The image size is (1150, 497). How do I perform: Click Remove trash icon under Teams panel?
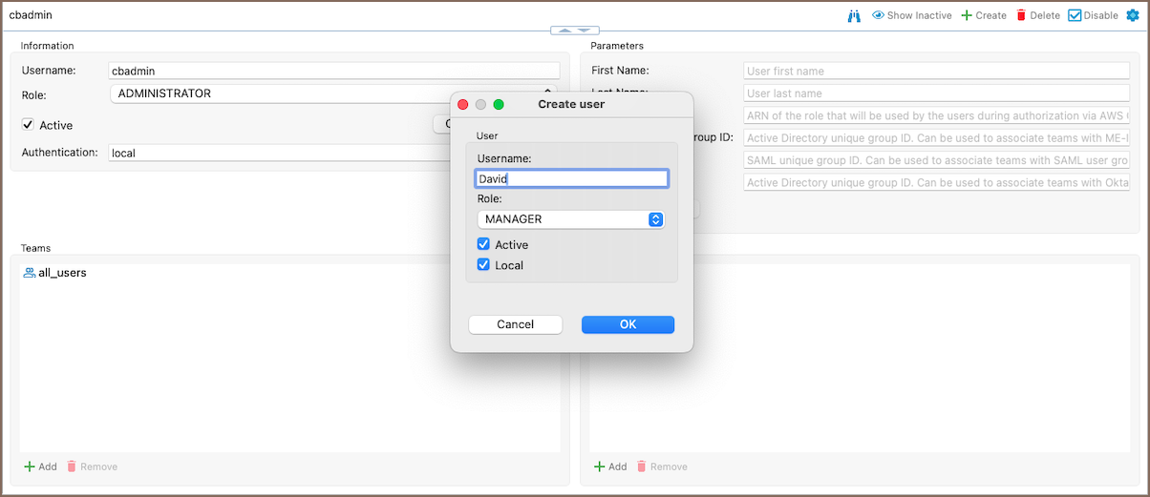pyautogui.click(x=72, y=466)
